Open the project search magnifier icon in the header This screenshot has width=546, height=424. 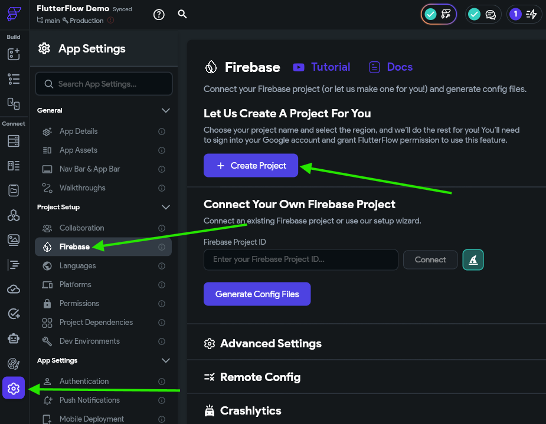pos(182,14)
